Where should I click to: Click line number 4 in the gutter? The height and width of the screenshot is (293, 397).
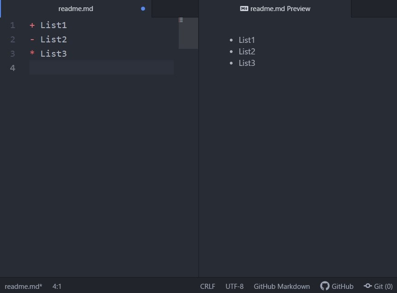coord(12,68)
